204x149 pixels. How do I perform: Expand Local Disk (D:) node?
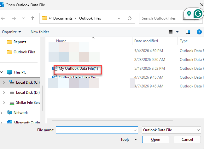(4, 92)
